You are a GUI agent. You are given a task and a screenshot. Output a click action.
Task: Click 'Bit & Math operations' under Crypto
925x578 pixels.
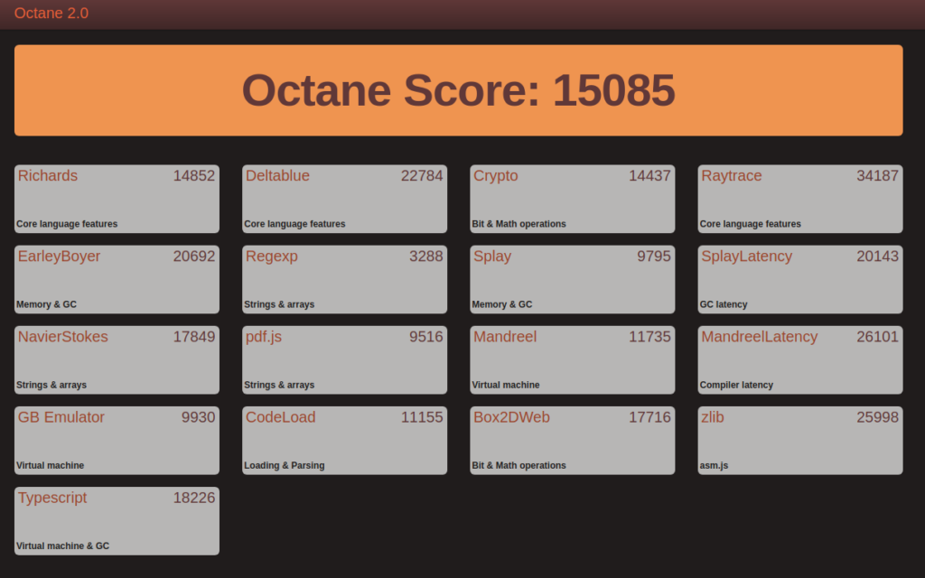[x=519, y=224]
